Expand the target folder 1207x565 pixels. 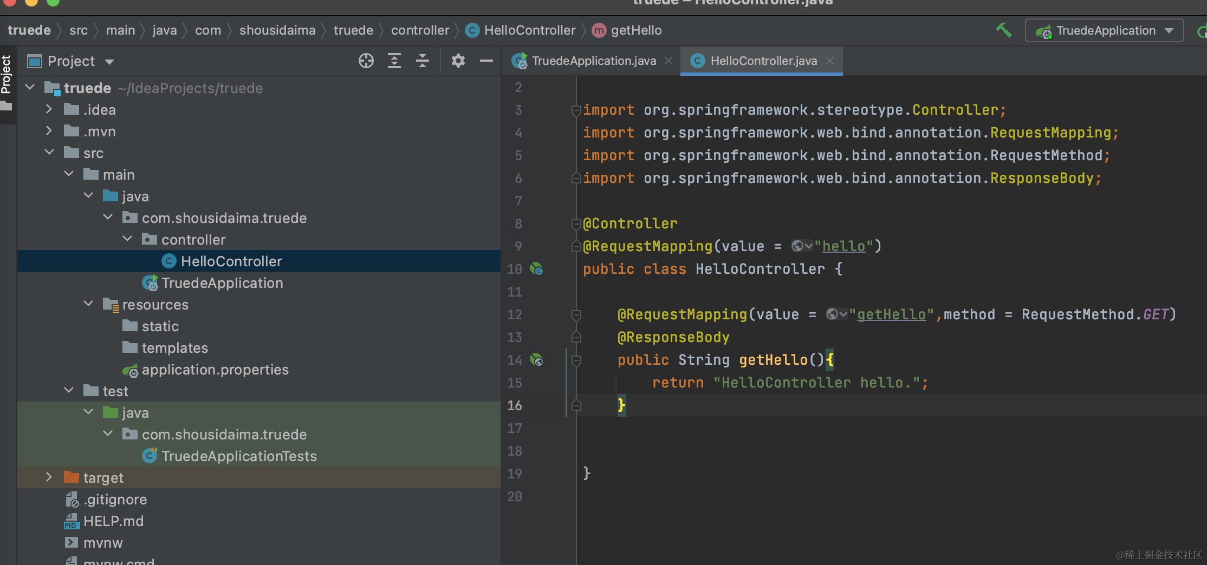tap(49, 477)
